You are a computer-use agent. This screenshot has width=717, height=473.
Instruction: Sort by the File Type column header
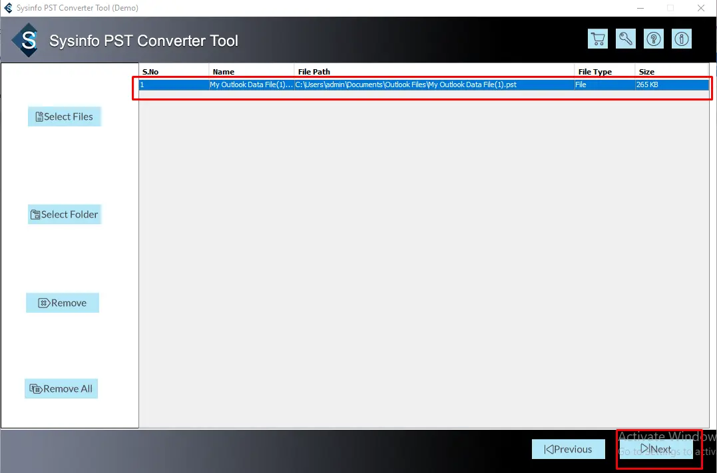pyautogui.click(x=604, y=72)
